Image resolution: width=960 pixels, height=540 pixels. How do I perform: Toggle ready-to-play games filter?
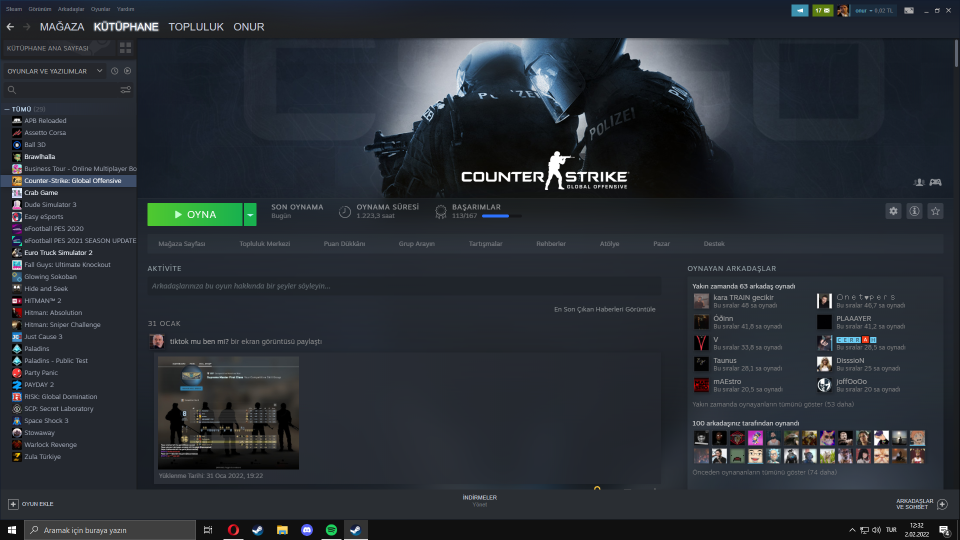tap(127, 71)
